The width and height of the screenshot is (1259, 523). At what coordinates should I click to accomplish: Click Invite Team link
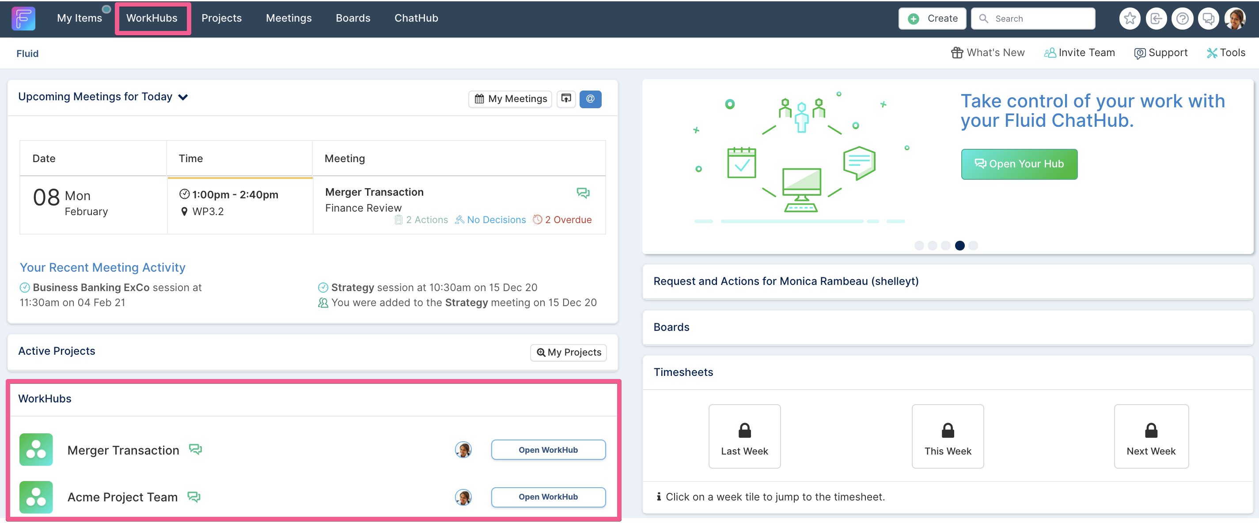coord(1080,53)
